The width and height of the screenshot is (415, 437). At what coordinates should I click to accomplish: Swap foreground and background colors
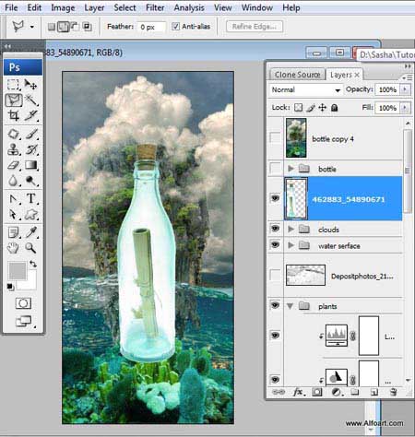coord(33,264)
